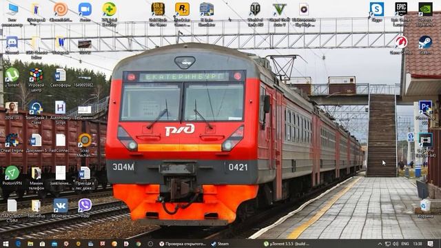Open File Explorer from the taskbar
Screen dimensions: 441x248
click(30, 244)
